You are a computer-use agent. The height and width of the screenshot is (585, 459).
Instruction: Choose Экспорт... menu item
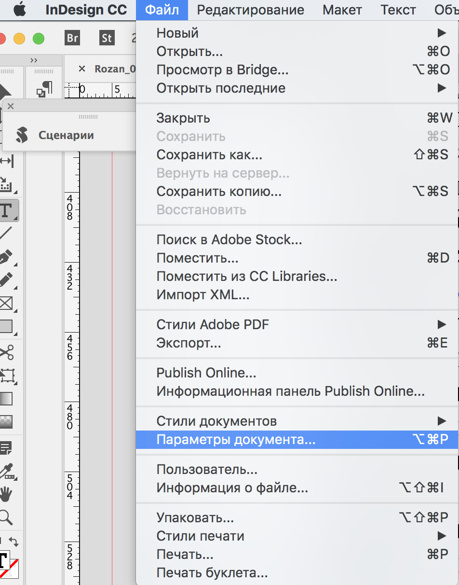[297, 343]
